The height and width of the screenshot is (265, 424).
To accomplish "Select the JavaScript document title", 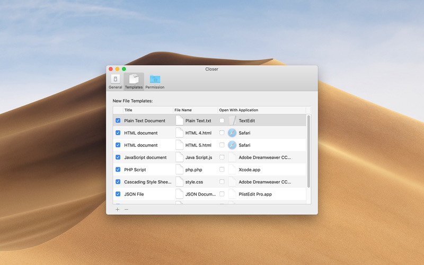I will 145,157.
